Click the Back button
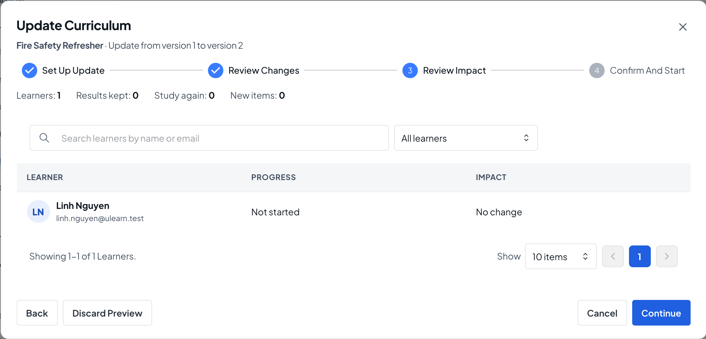 pos(37,313)
